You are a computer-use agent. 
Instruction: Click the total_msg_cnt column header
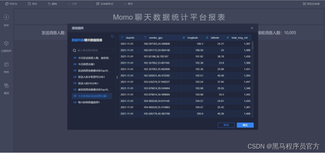(238, 38)
